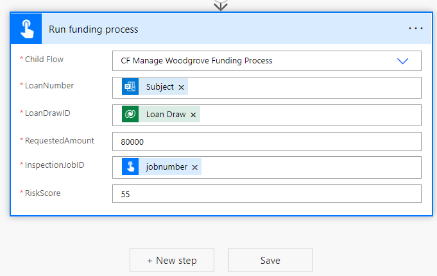Click the RiskScore field showing 55
This screenshot has width=437, height=276.
266,193
